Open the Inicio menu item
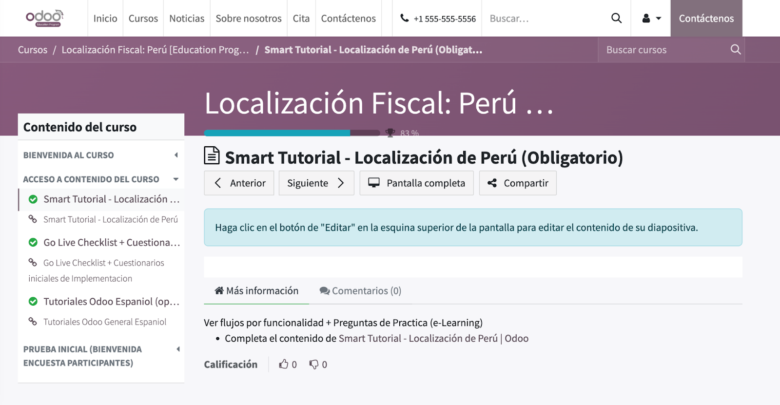The width and height of the screenshot is (780, 405). [105, 18]
